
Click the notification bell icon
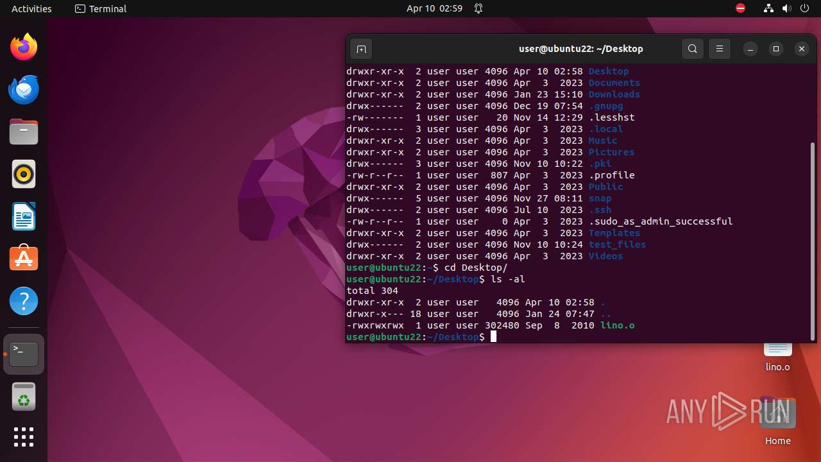[x=478, y=8]
